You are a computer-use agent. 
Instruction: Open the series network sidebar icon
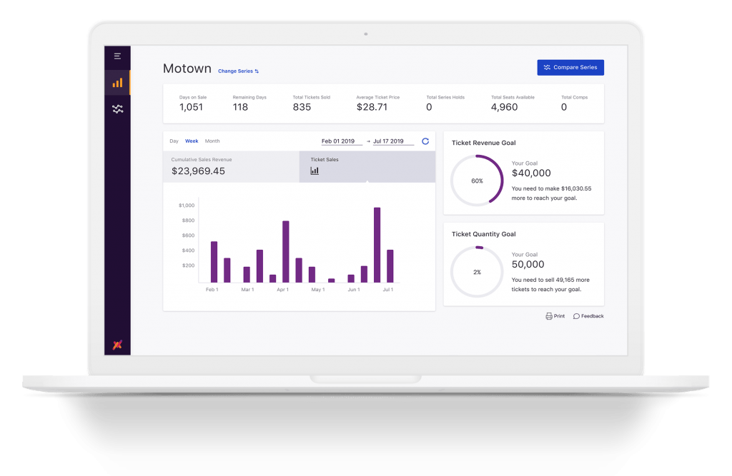tap(117, 108)
